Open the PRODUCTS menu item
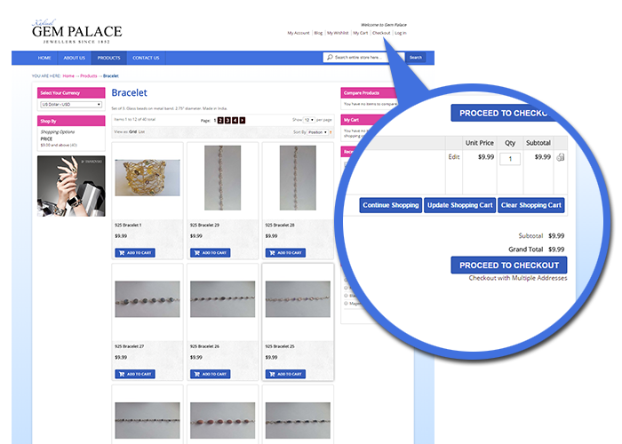This screenshot has height=444, width=622. [108, 58]
